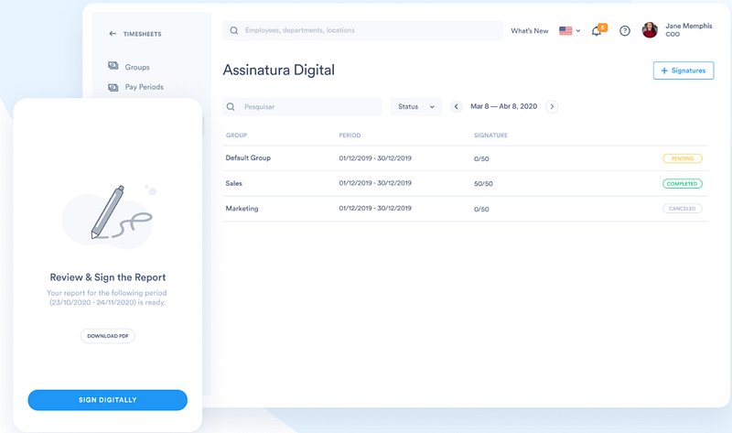Viewport: 732px width, 433px height.
Task: Click the PERIOD column header
Action: coord(350,135)
